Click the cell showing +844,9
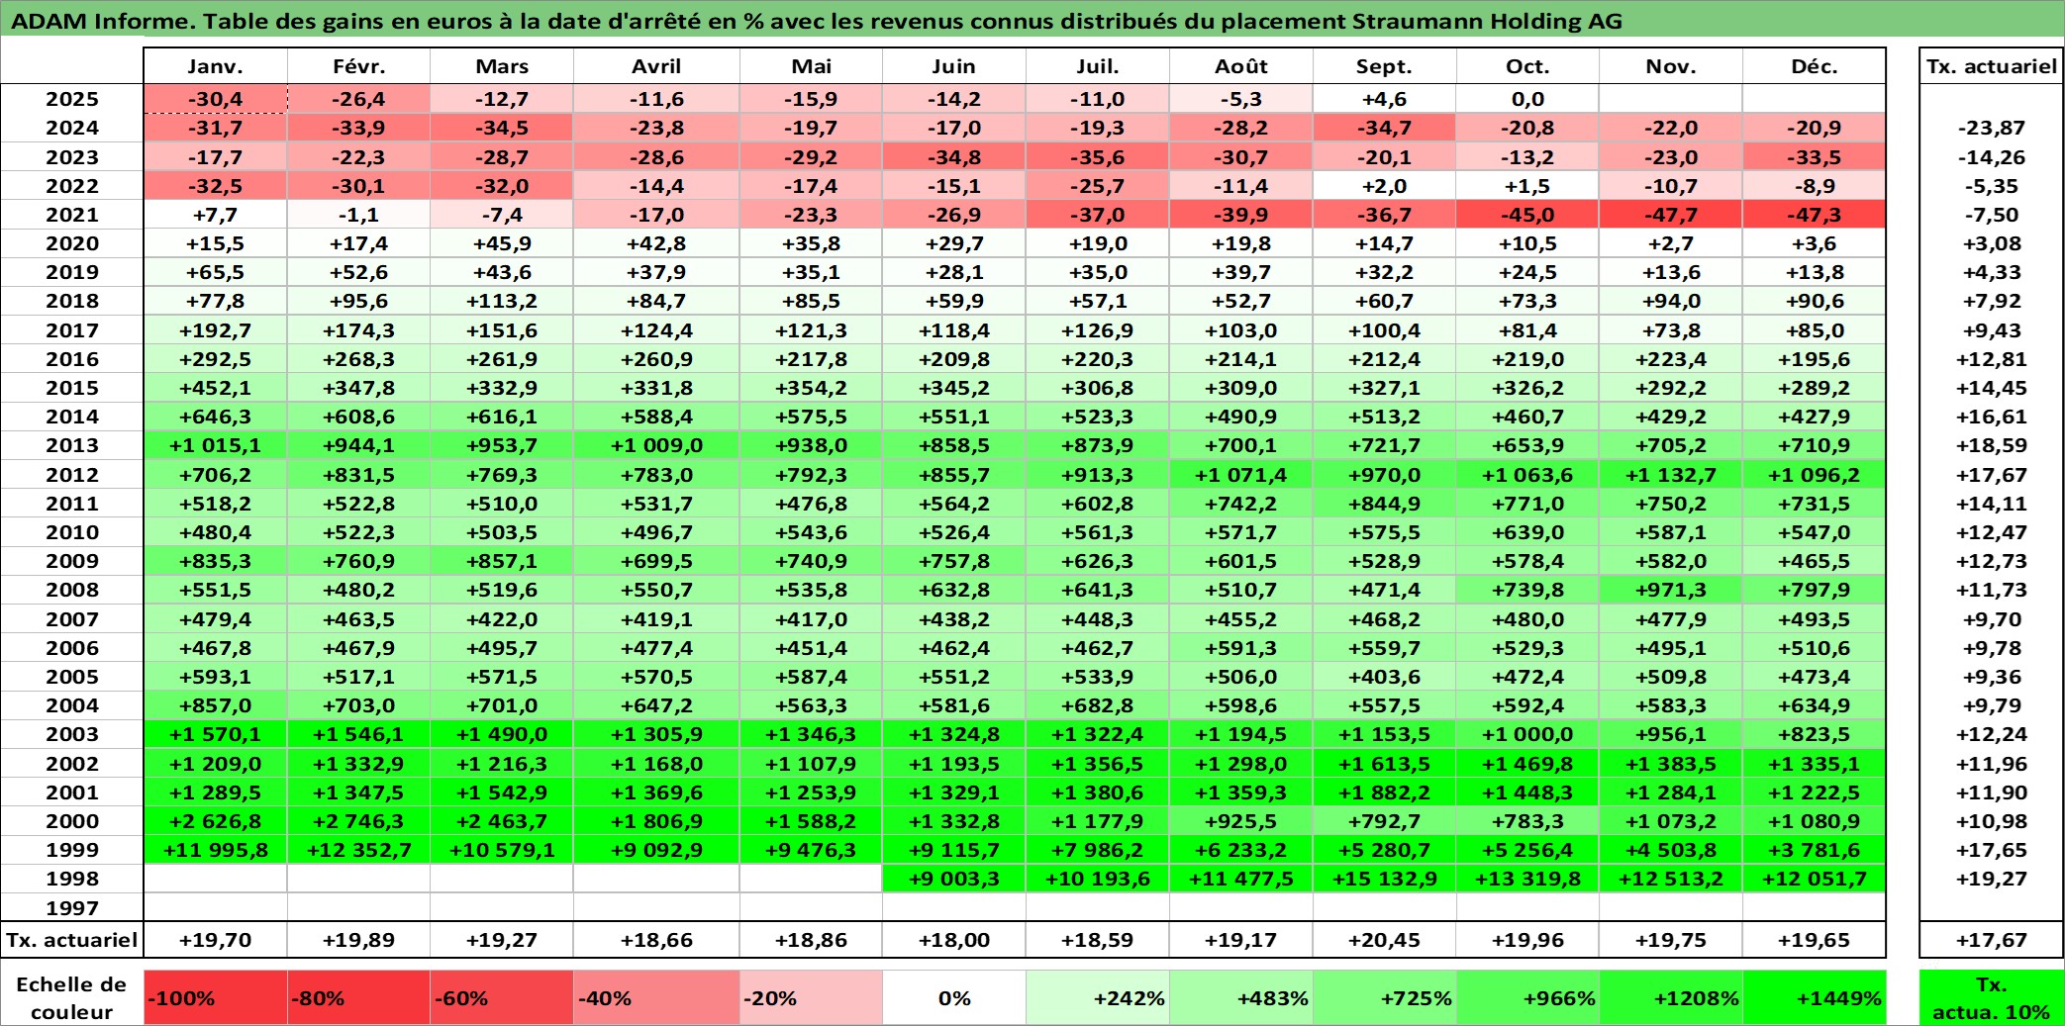Screen dimensions: 2065x1026 [1384, 504]
